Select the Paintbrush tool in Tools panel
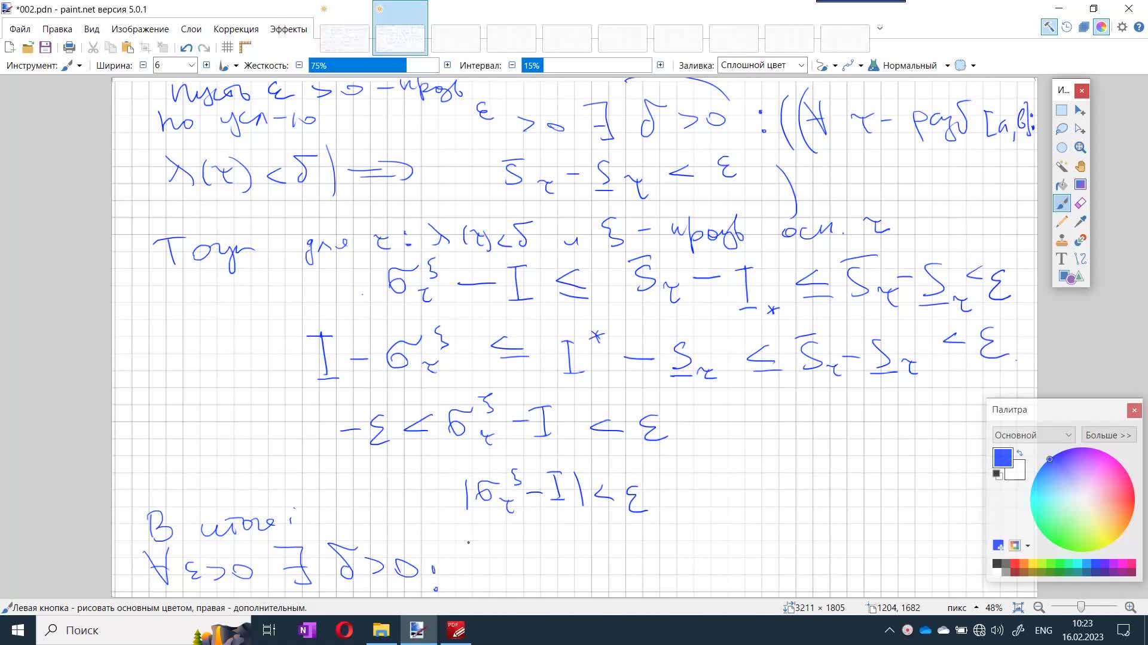This screenshot has height=645, width=1148. 1061,203
